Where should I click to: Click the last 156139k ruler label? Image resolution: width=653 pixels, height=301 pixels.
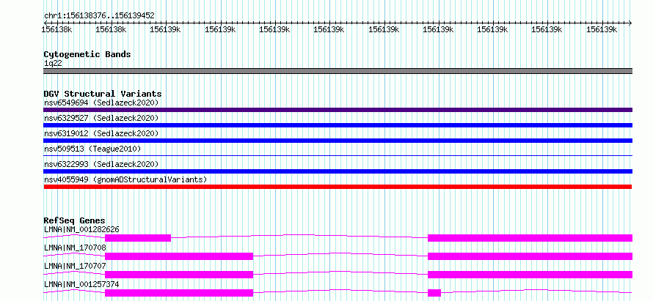602,29
